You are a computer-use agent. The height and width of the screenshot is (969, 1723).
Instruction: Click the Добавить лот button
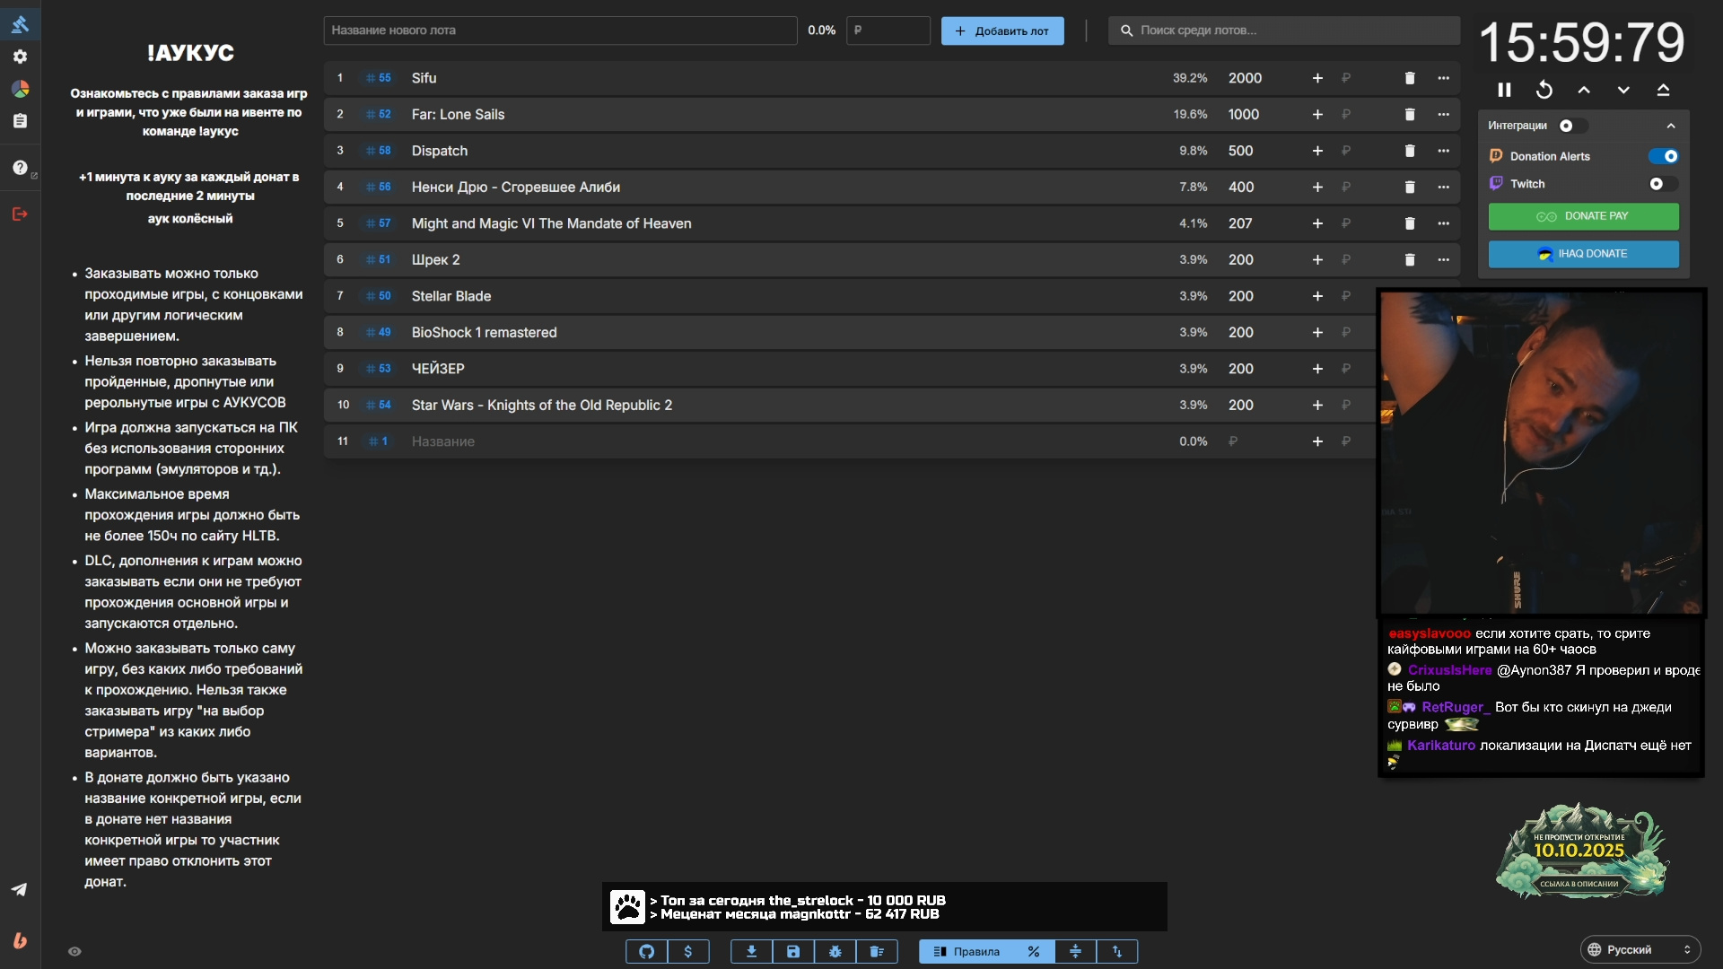[1001, 31]
